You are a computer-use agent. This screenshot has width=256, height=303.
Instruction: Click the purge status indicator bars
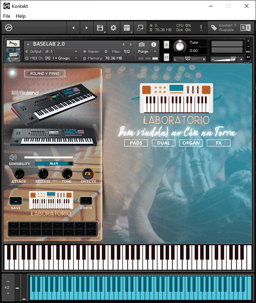[148, 59]
